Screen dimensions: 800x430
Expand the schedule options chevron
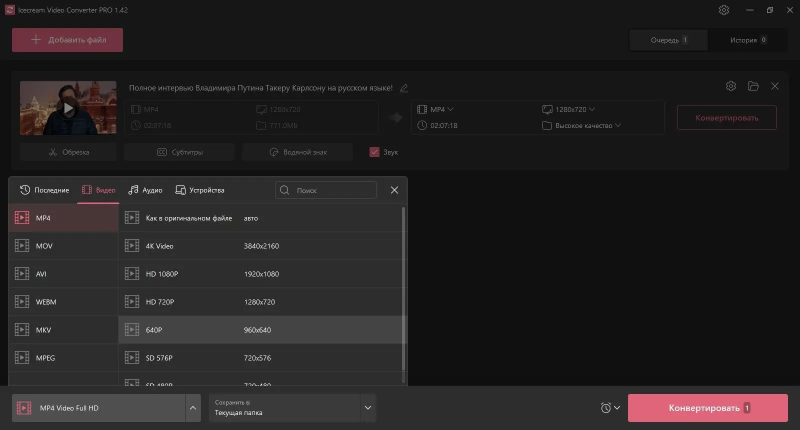[617, 408]
